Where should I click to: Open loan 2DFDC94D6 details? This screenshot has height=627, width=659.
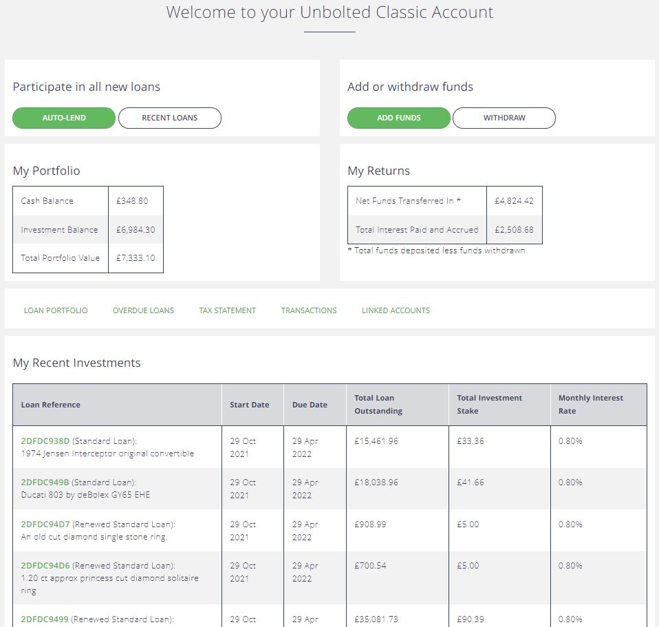pos(45,565)
